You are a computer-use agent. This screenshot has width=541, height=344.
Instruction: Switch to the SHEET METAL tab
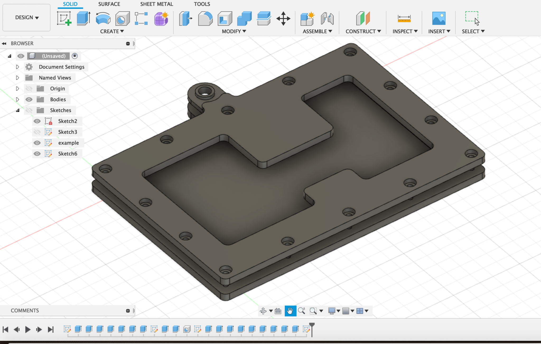tap(157, 4)
